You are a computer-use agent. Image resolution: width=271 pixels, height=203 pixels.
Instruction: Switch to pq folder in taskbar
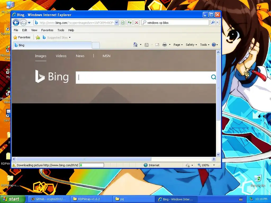coord(134,199)
